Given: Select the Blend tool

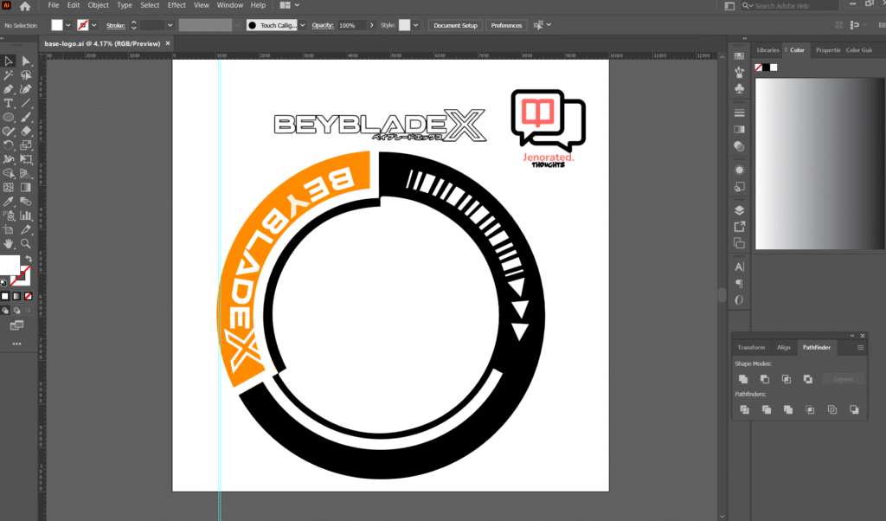Looking at the screenshot, I should point(26,201).
